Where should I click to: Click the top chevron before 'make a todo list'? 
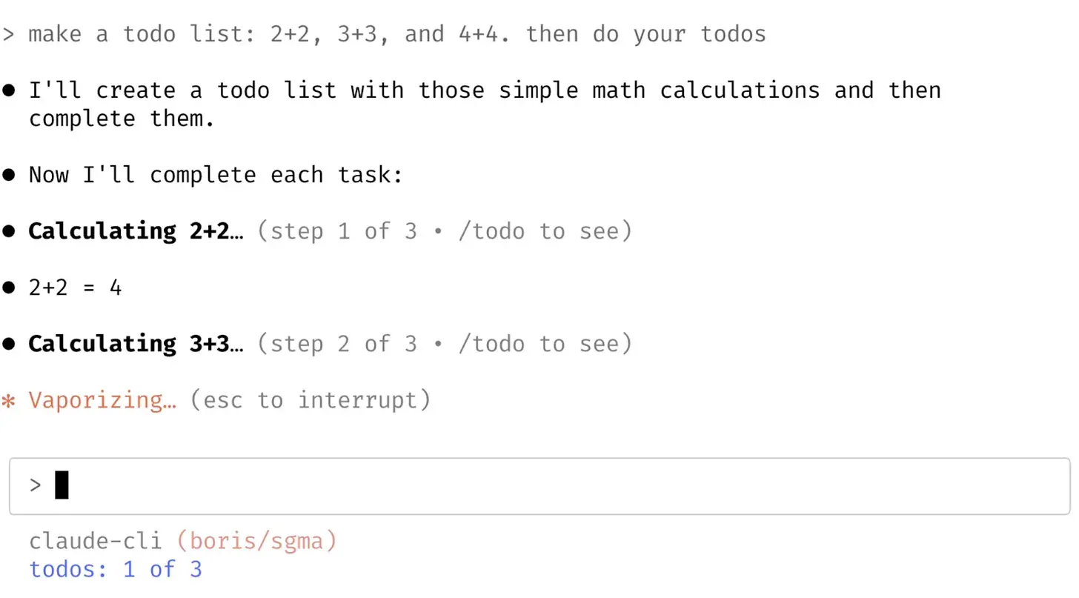click(8, 34)
